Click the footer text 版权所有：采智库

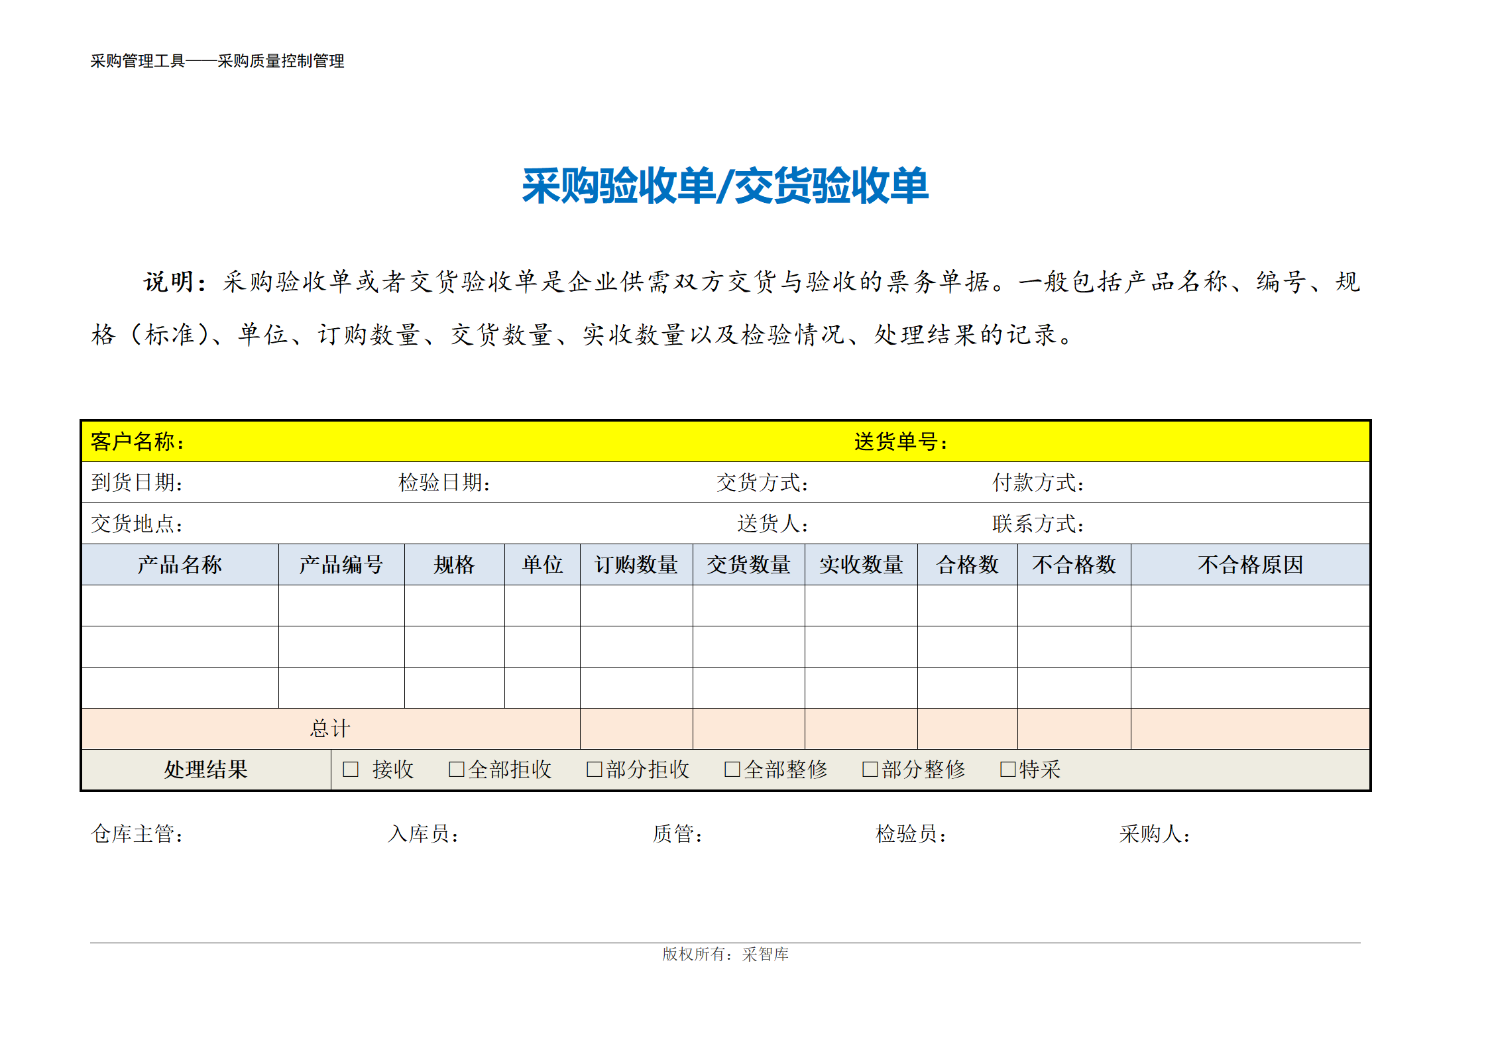click(726, 954)
